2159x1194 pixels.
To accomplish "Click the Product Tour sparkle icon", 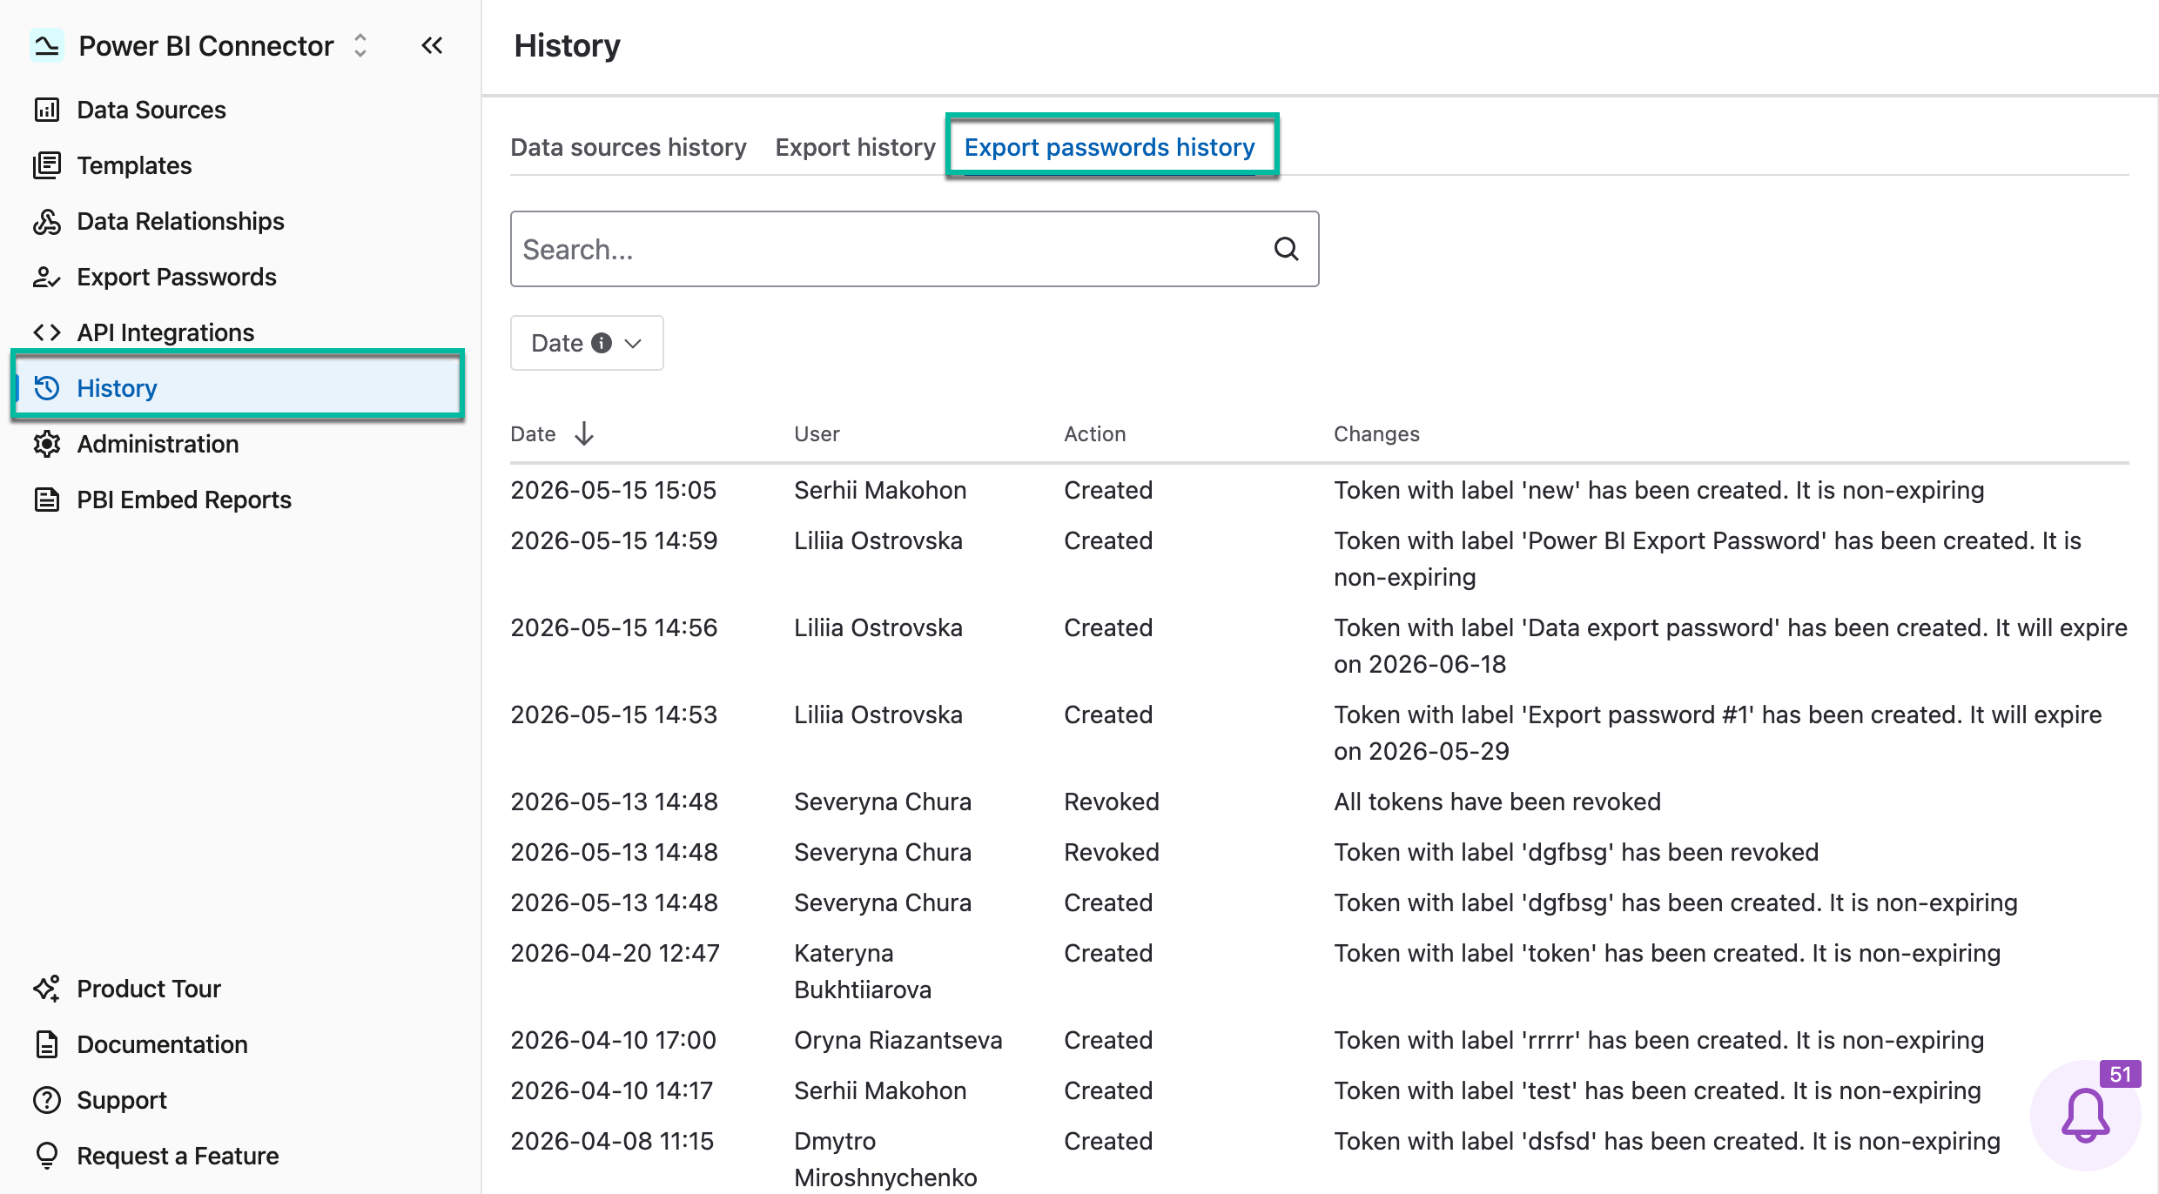I will (x=47, y=989).
